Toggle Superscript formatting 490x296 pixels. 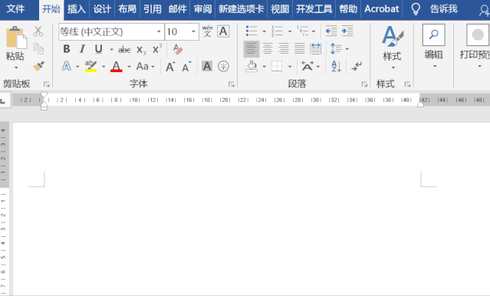point(157,49)
